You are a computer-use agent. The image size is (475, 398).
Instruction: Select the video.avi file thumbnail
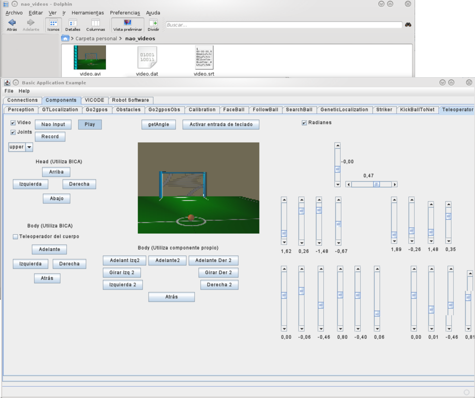pos(90,57)
